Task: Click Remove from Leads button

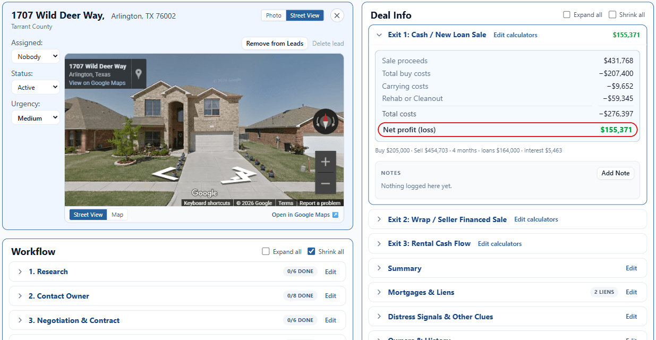Action: point(275,44)
